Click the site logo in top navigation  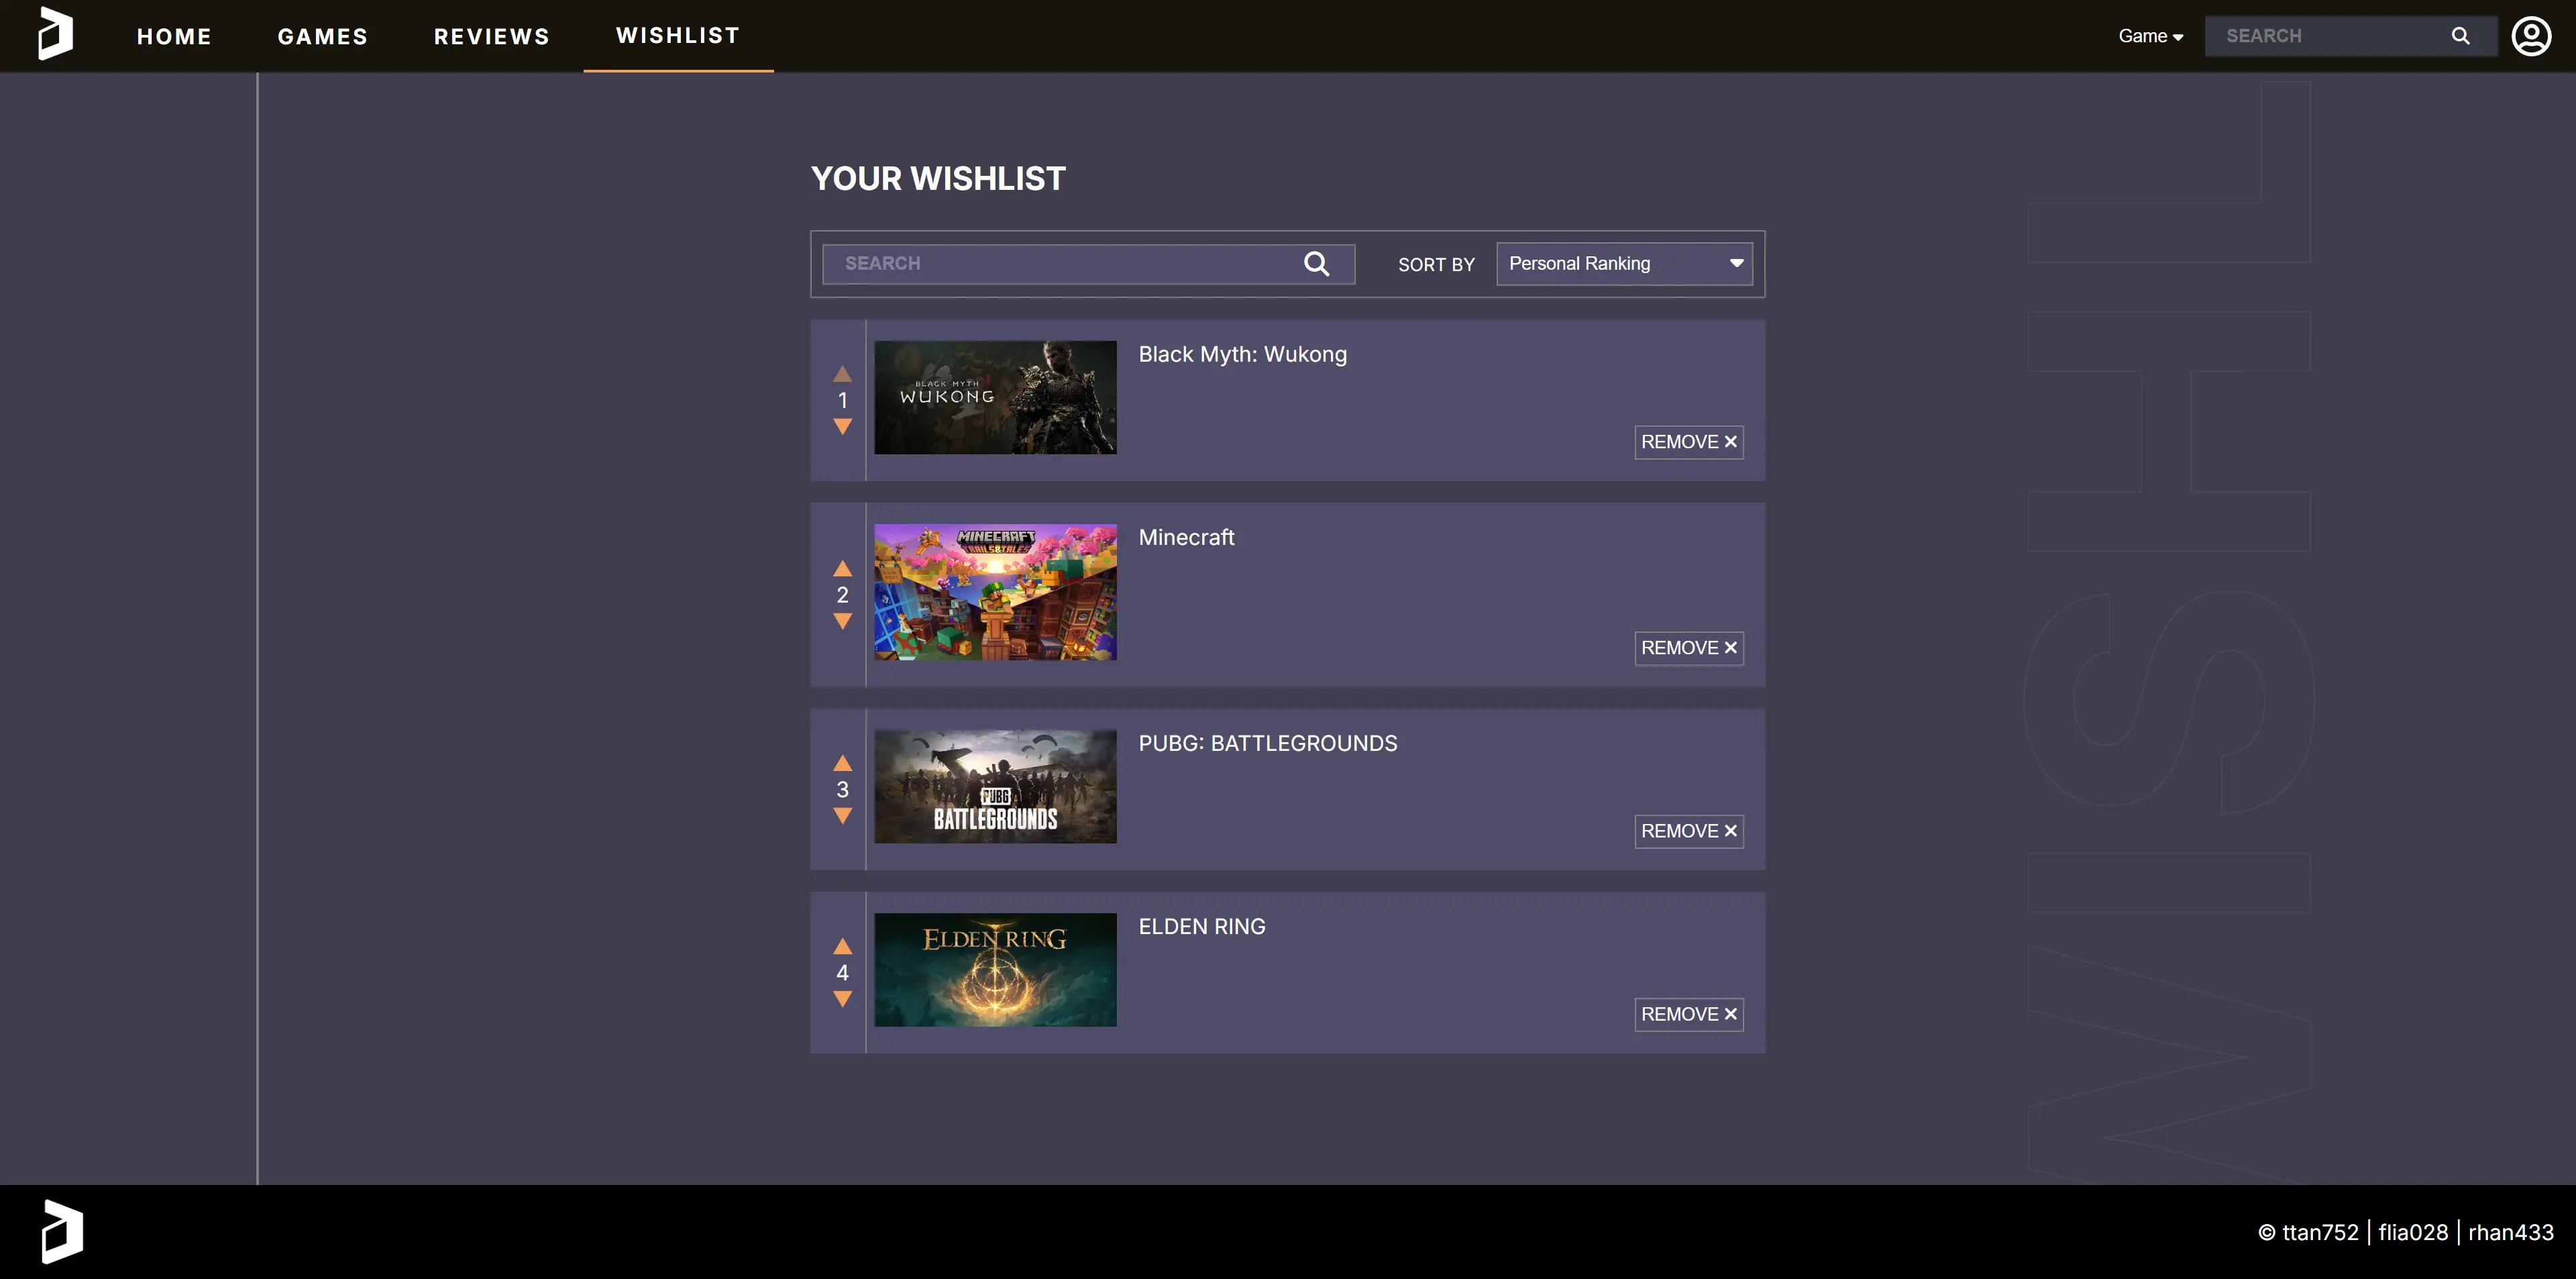click(55, 34)
